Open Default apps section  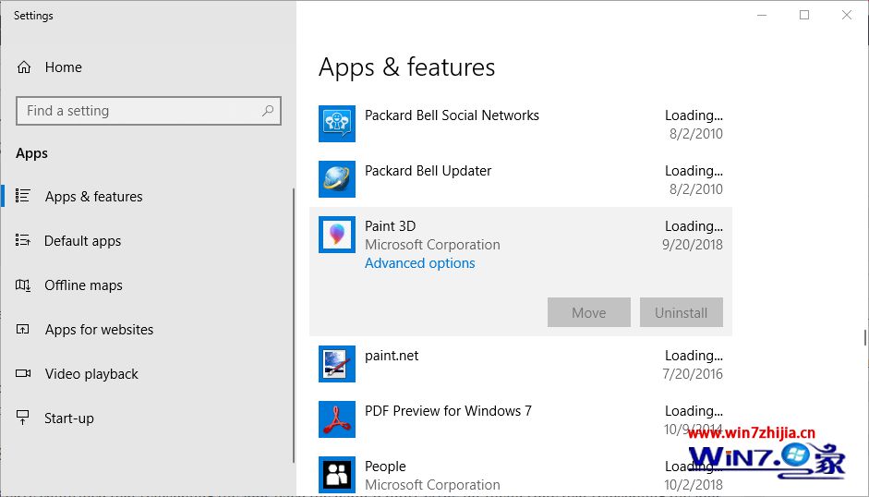tap(82, 241)
